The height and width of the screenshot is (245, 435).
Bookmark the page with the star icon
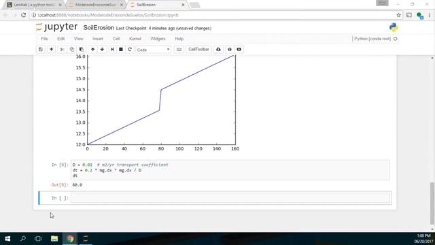click(x=399, y=15)
